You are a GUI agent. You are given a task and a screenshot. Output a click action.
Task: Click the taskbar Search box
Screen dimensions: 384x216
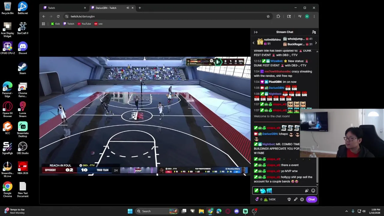157,211
